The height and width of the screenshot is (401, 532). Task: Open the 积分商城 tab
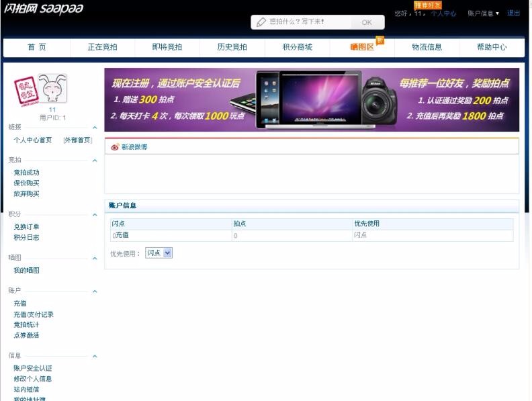[297, 47]
